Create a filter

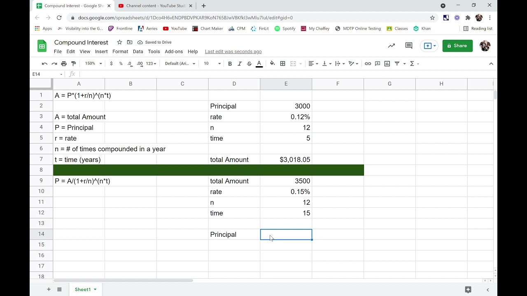[397, 63]
